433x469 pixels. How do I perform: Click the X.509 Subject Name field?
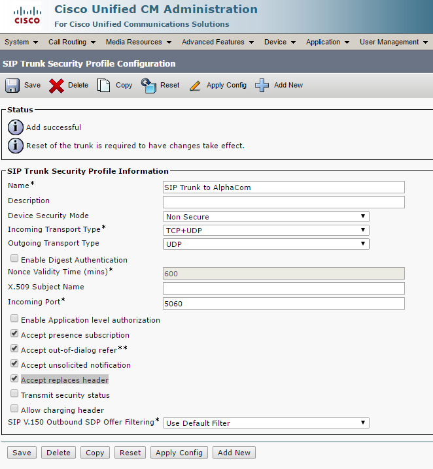click(284, 288)
